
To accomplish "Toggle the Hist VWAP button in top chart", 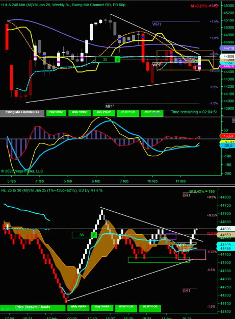I will pos(56,113).
